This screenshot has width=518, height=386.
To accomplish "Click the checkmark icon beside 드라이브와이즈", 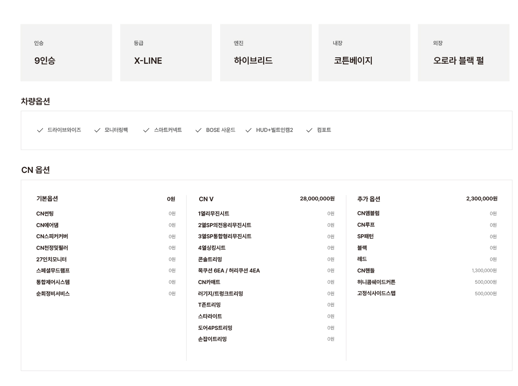I will (40, 130).
